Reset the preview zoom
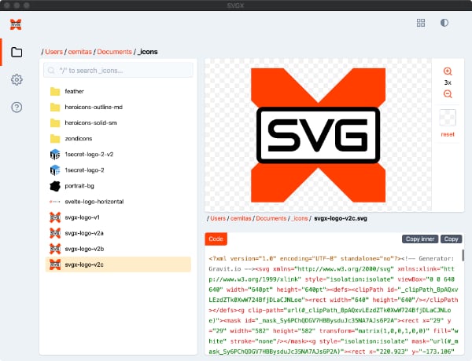Screen dimensions: 472x361 448,134
